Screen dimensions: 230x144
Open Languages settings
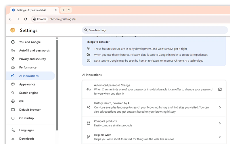tap(26, 130)
